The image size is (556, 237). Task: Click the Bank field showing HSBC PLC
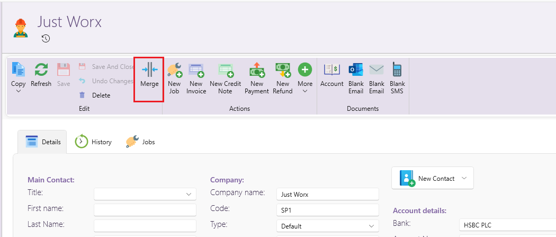(x=507, y=225)
